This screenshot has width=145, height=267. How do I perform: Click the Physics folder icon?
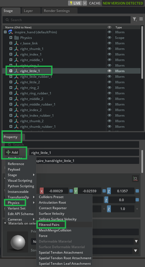click(16, 38)
